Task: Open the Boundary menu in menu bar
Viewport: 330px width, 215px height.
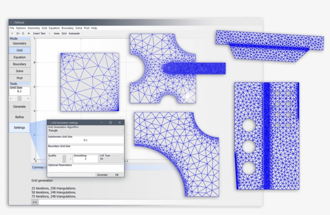Action: click(x=68, y=28)
